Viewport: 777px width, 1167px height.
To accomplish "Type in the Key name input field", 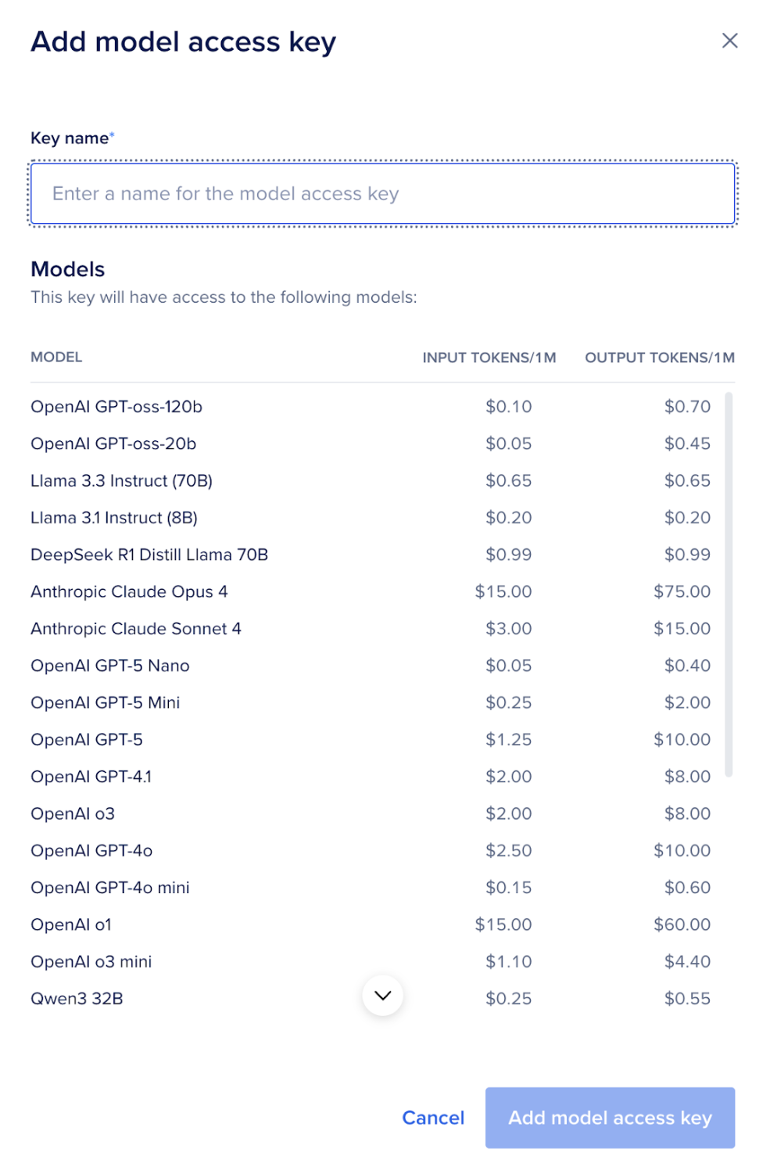I will pos(383,194).
